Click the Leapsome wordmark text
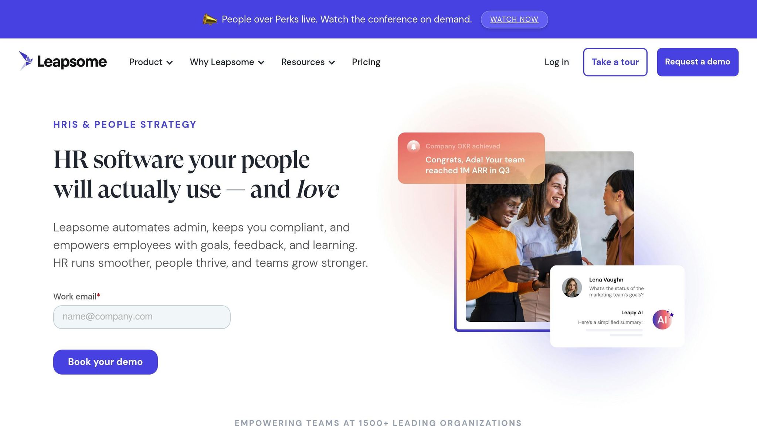Image resolution: width=757 pixels, height=426 pixels. tap(72, 62)
